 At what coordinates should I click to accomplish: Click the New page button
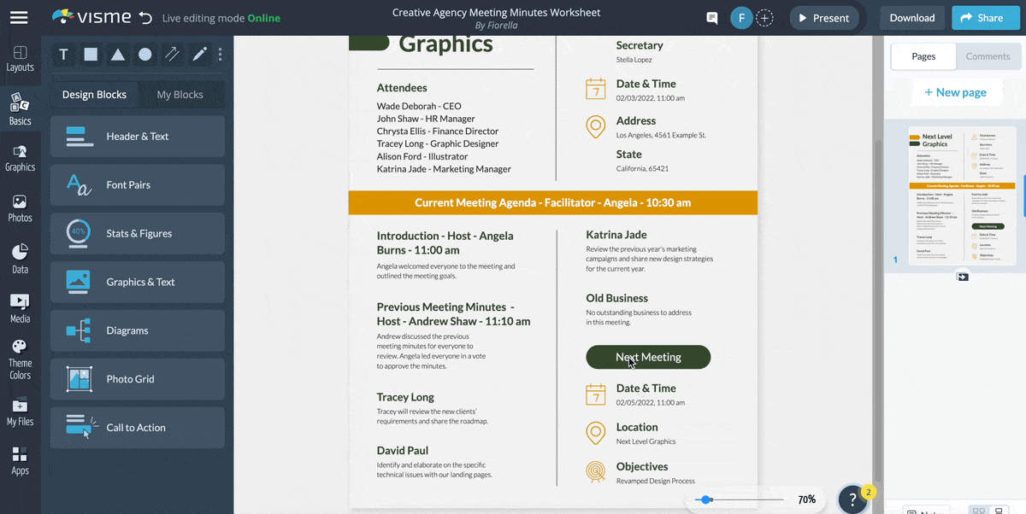point(957,91)
